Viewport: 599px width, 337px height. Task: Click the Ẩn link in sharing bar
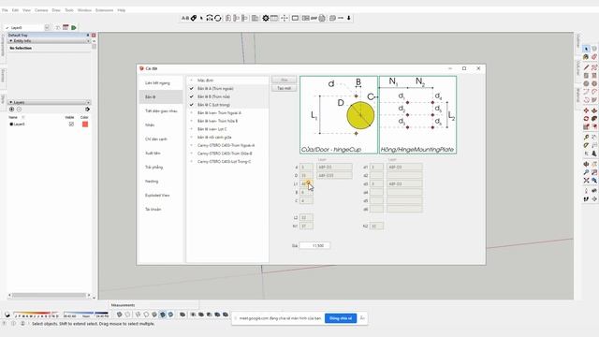pos(362,318)
